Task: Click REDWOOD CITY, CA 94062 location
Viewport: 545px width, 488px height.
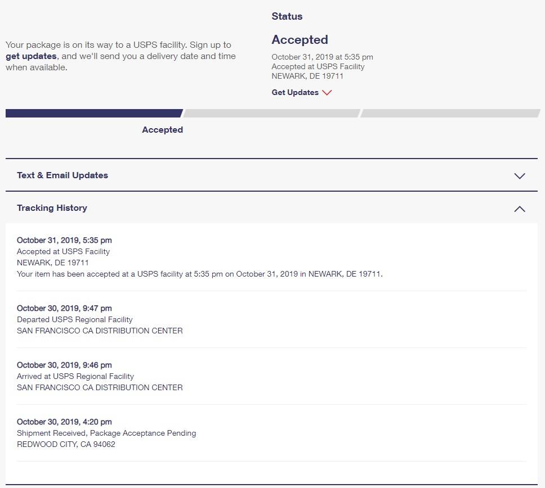Action: pyautogui.click(x=66, y=444)
